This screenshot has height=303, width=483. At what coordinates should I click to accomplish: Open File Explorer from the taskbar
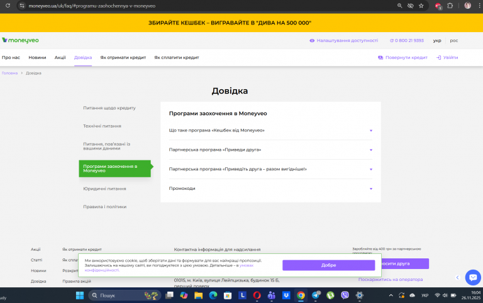(x=198, y=295)
